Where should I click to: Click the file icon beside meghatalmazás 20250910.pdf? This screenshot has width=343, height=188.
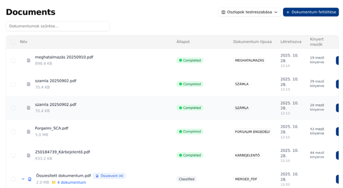[x=29, y=60]
